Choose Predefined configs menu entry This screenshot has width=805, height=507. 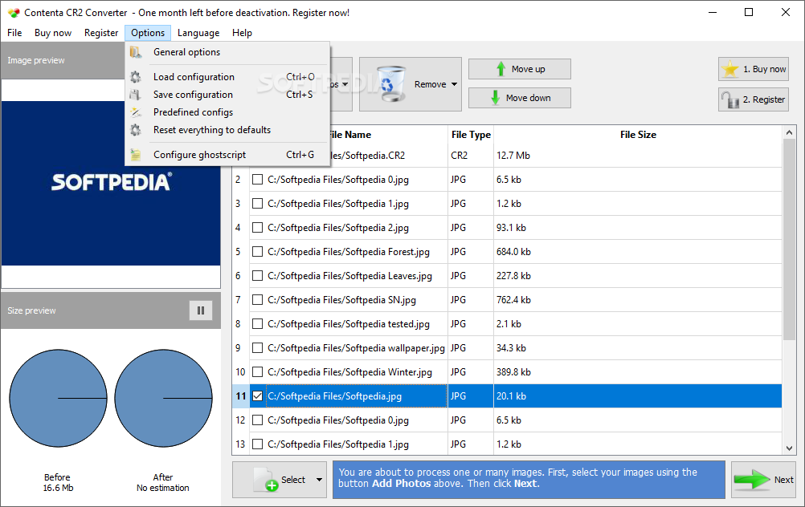pyautogui.click(x=227, y=112)
